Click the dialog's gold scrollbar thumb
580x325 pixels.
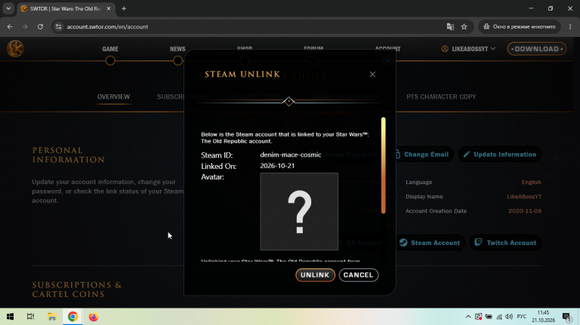(x=383, y=165)
